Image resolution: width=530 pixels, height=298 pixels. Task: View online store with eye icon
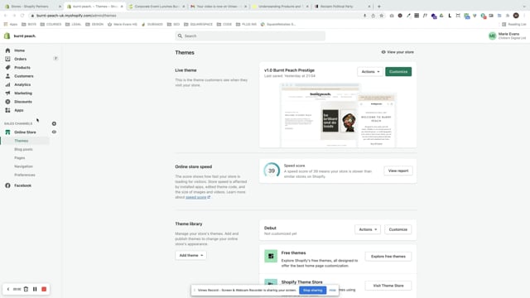pos(54,132)
